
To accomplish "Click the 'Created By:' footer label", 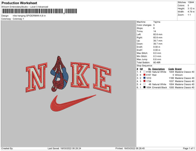I will tap(7, 148).
